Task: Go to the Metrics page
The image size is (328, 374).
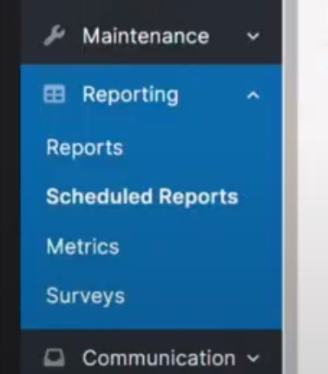Action: coord(82,247)
